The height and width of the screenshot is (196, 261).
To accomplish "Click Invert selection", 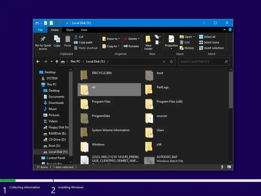I will click(211, 48).
